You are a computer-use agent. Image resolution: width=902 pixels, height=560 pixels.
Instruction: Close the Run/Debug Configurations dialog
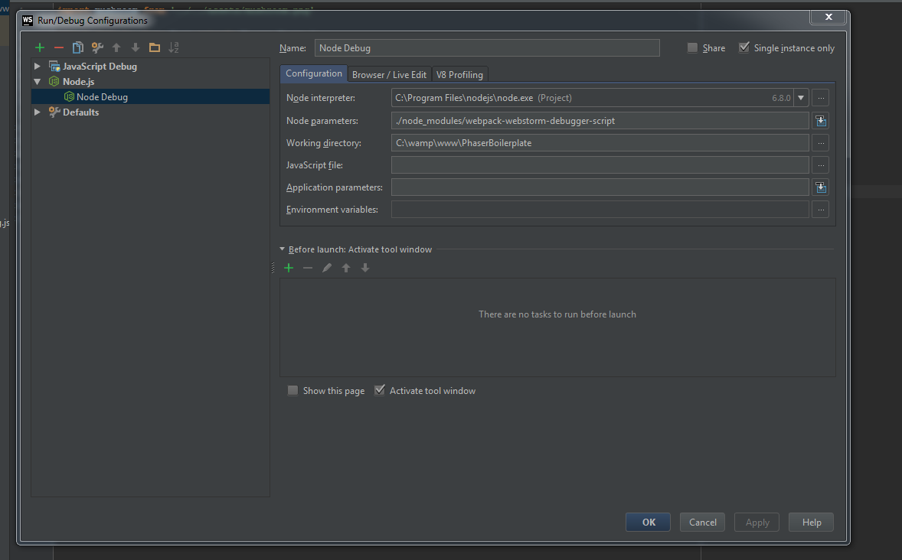point(828,18)
